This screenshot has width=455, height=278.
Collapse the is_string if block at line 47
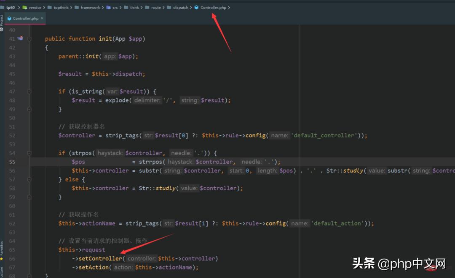tap(29, 92)
